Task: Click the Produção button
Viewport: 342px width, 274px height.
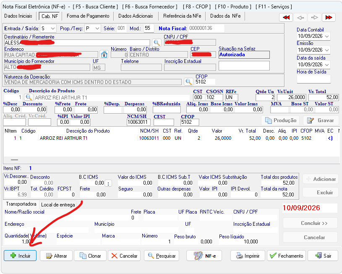Action: pos(280,120)
